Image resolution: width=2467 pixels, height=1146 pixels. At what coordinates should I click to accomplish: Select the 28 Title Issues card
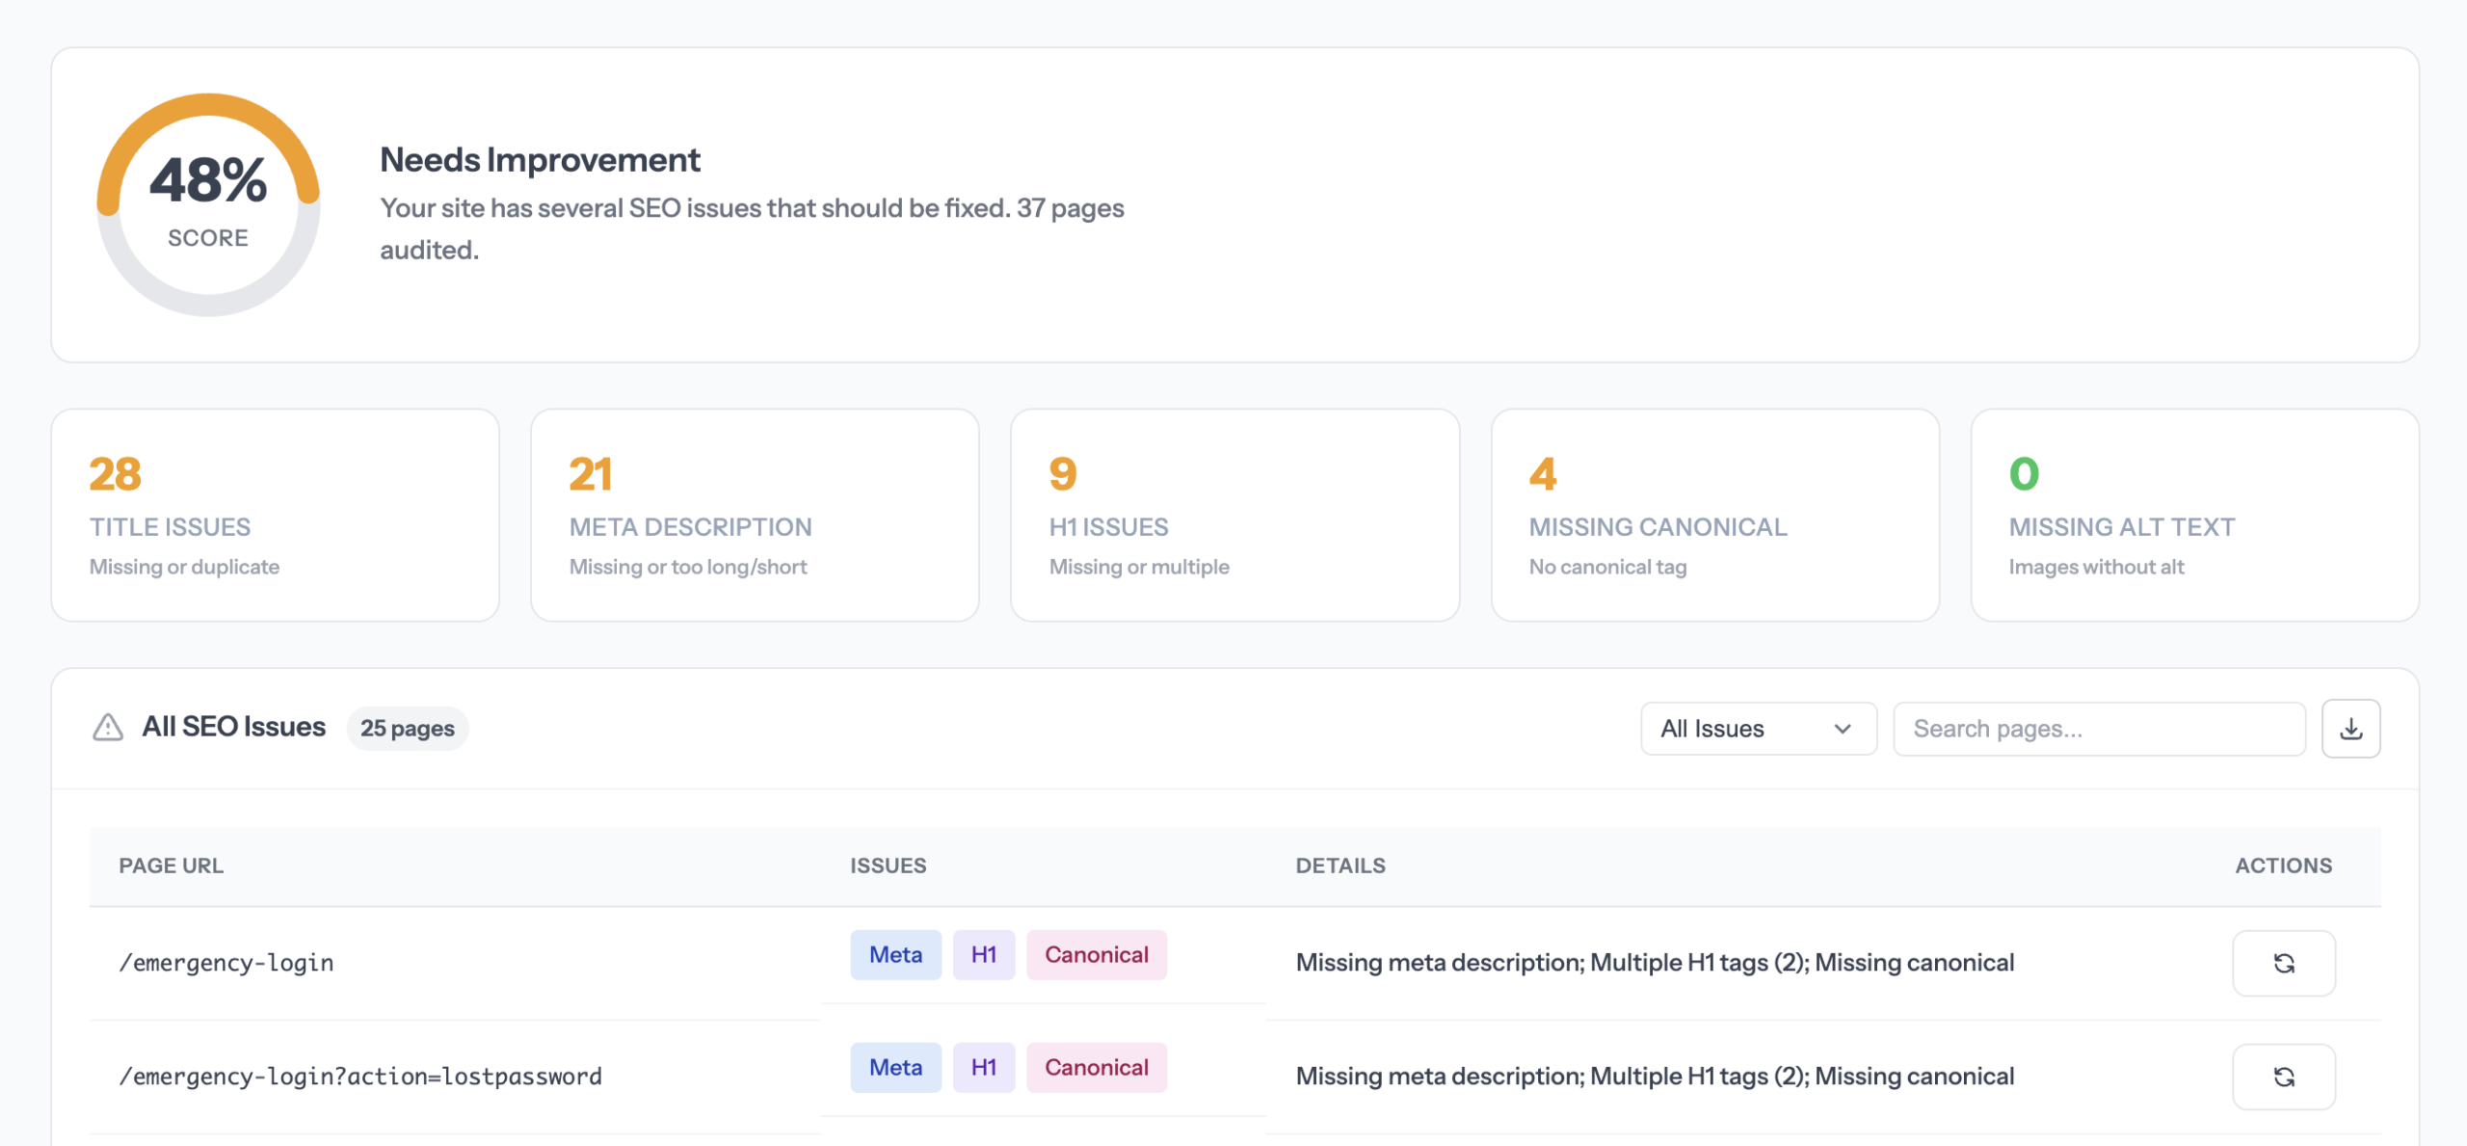tap(276, 516)
